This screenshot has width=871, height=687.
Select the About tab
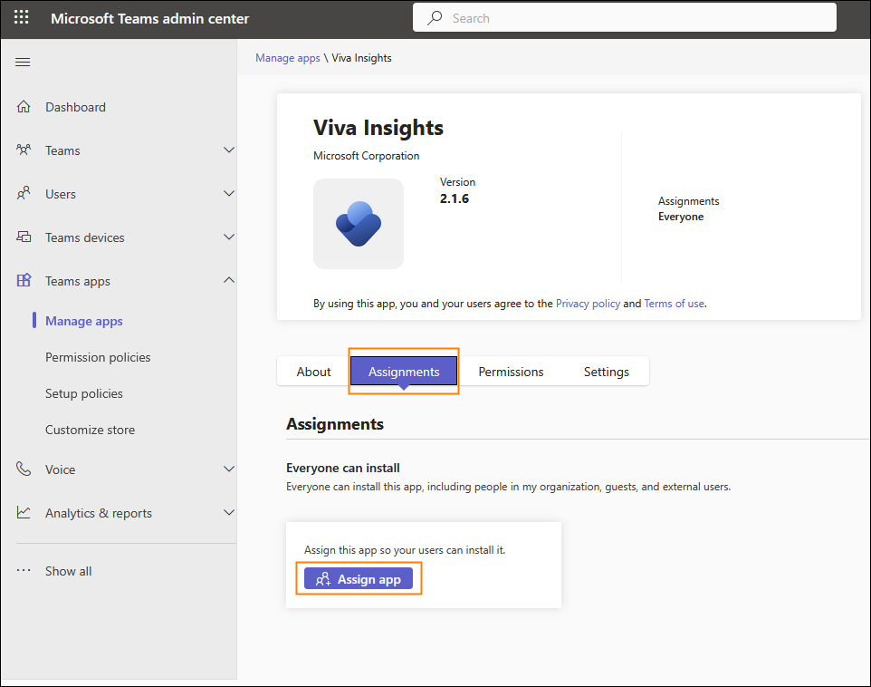314,372
